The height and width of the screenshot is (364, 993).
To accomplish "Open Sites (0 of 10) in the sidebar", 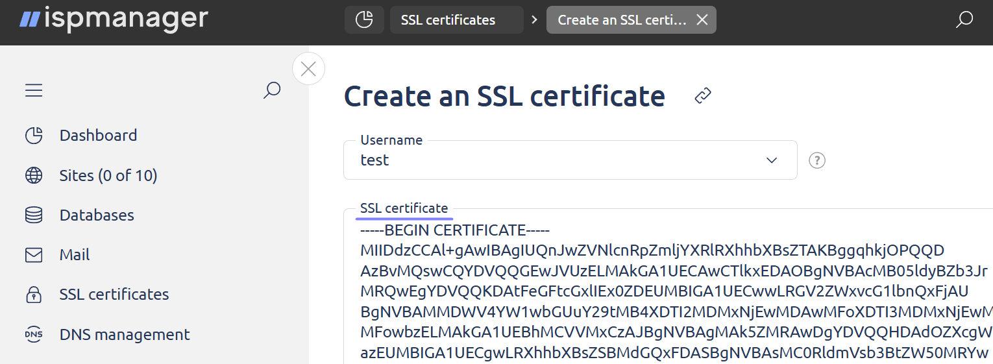I will click(108, 176).
